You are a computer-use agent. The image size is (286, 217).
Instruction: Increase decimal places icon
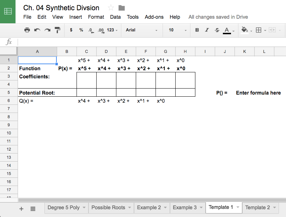pyautogui.click(x=101, y=30)
